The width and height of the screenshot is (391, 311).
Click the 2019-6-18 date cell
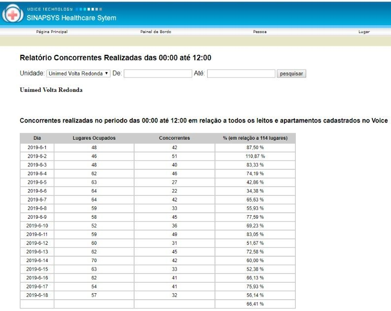(x=37, y=295)
